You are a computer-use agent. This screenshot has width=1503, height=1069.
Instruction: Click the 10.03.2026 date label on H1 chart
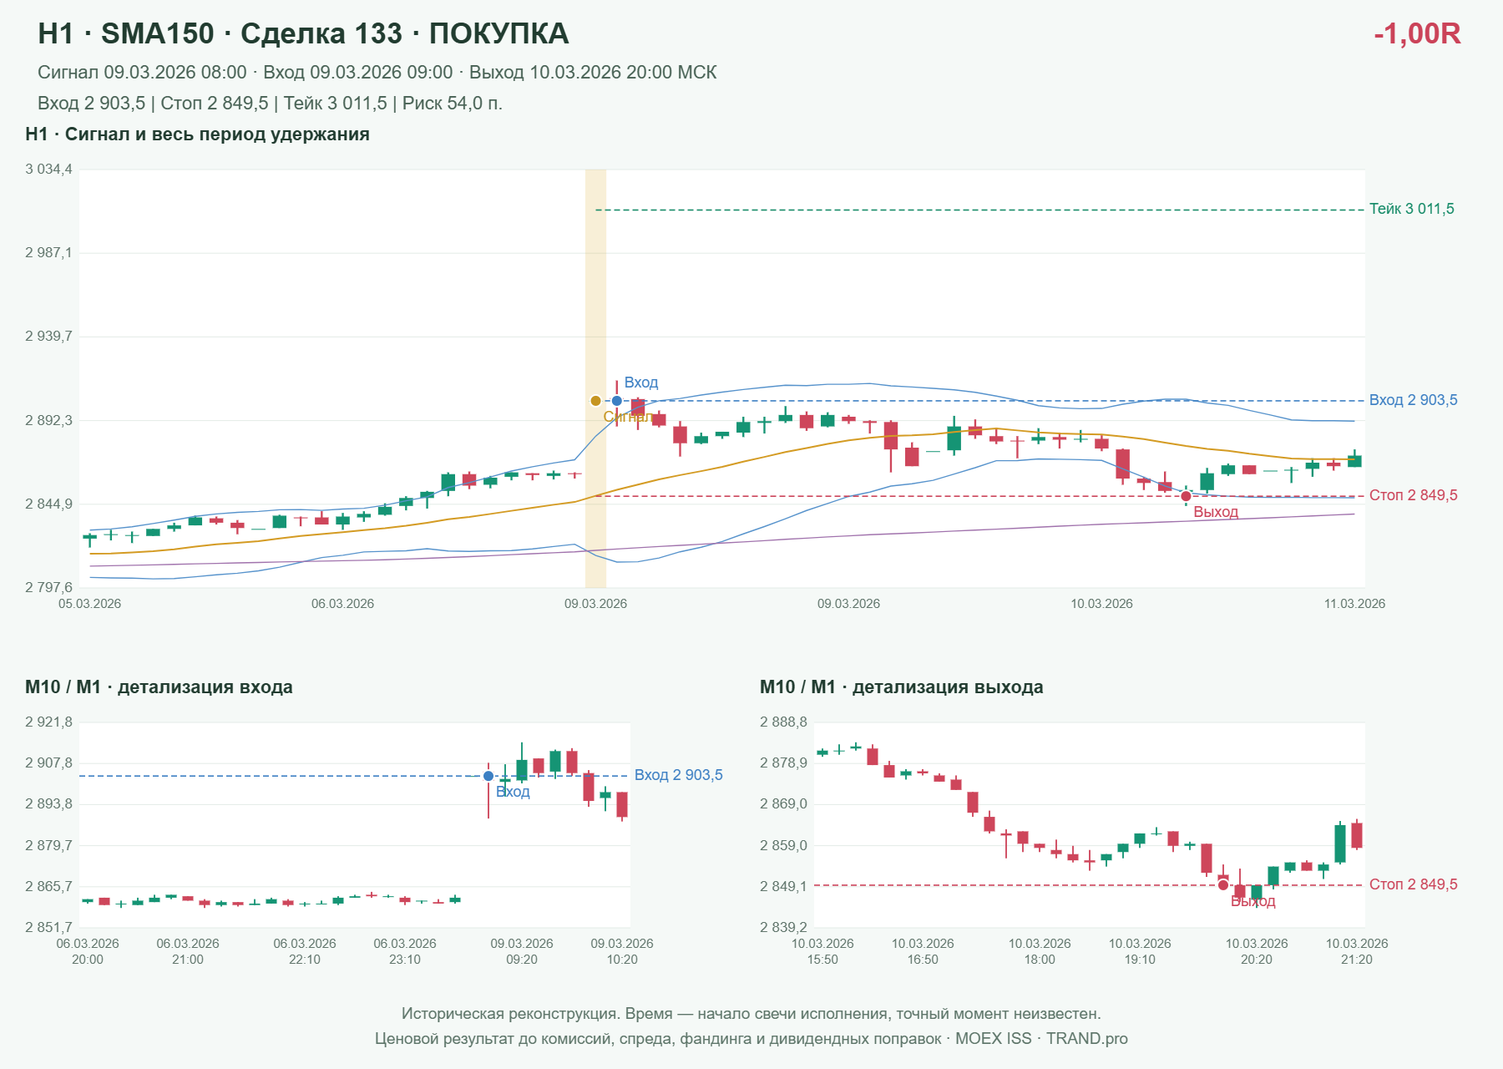pos(1101,604)
